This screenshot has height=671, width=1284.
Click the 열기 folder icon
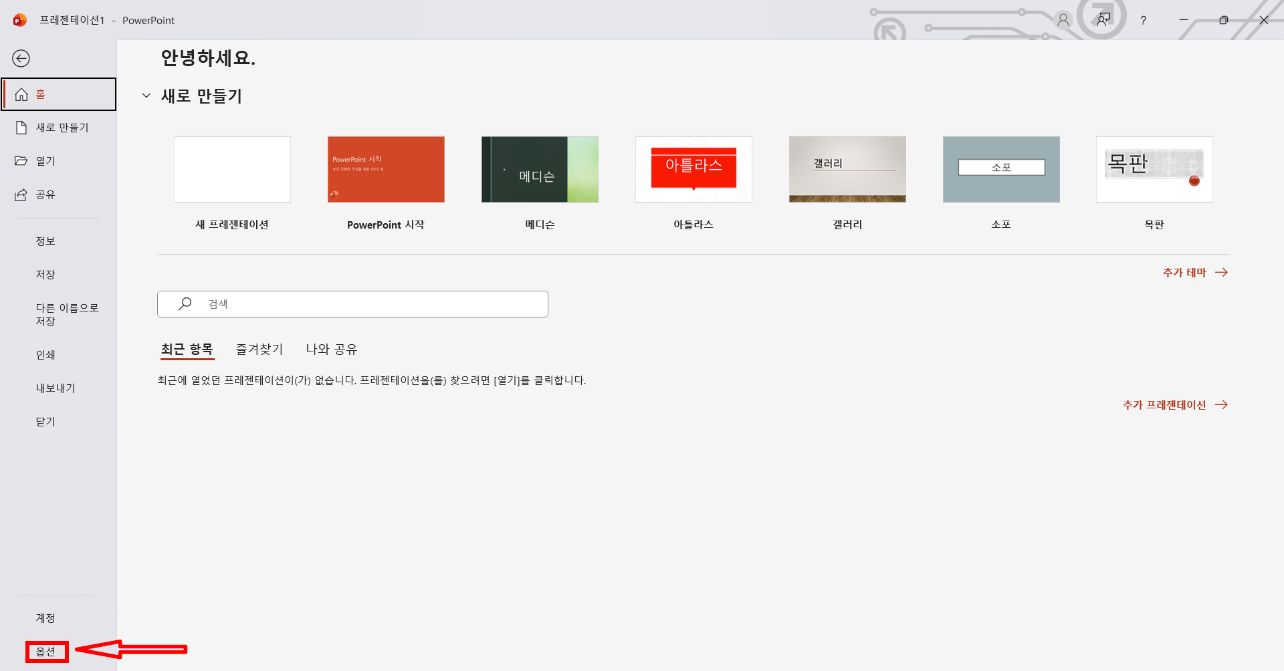(21, 161)
